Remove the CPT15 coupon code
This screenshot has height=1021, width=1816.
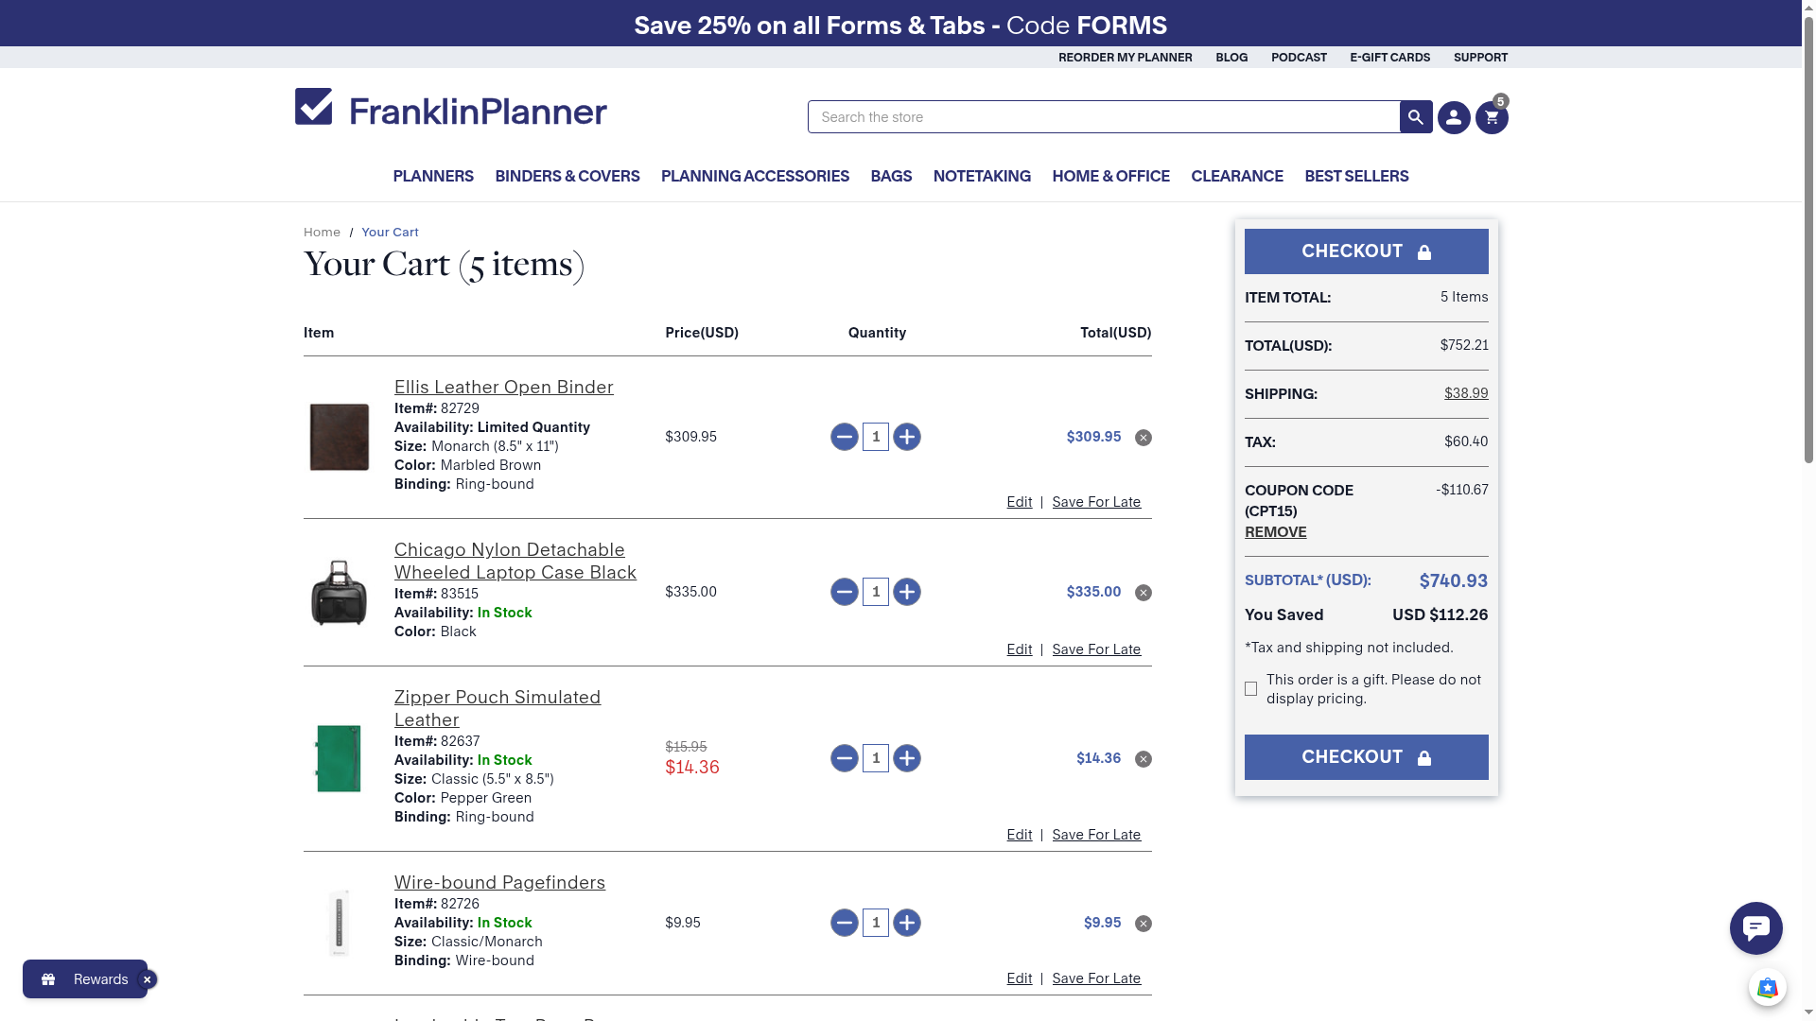[x=1275, y=532]
